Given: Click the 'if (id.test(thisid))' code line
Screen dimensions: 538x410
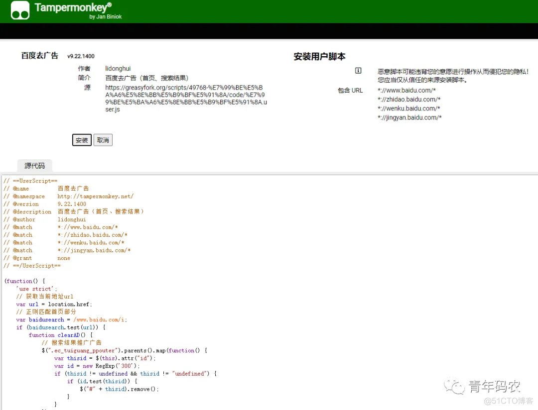Looking at the screenshot, I should pyautogui.click(x=102, y=382).
